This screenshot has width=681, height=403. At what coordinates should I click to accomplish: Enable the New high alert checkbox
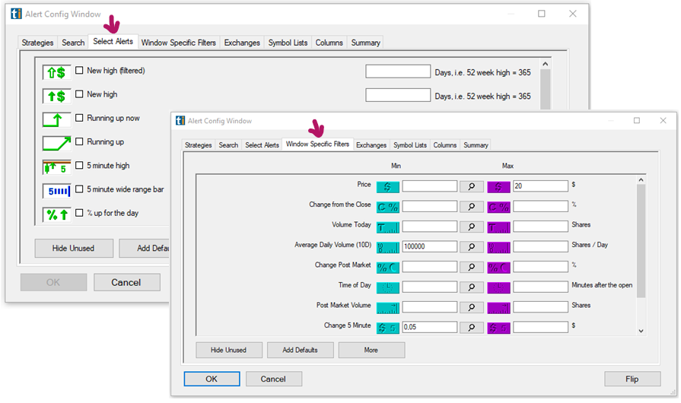click(x=79, y=95)
